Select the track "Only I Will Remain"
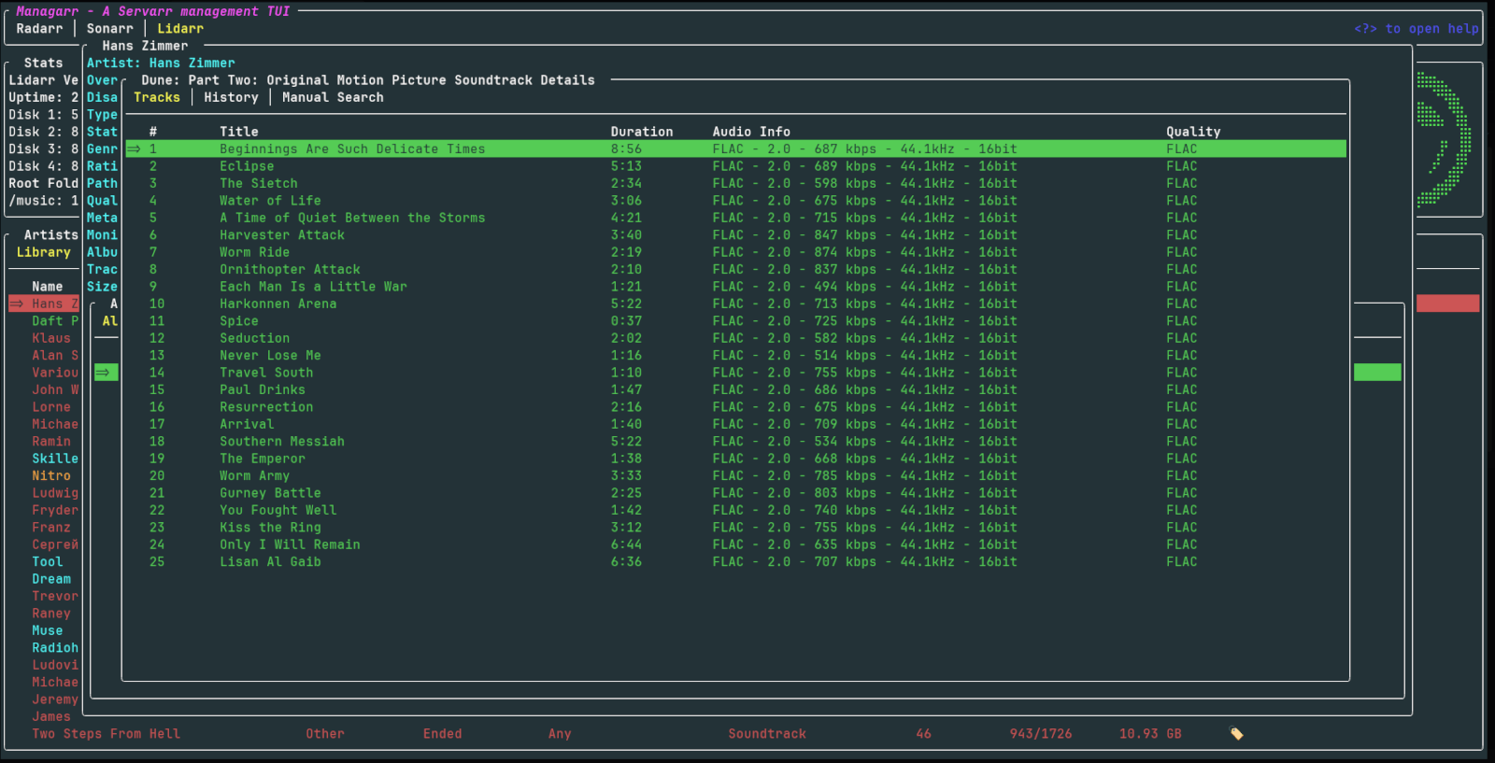 tap(290, 544)
